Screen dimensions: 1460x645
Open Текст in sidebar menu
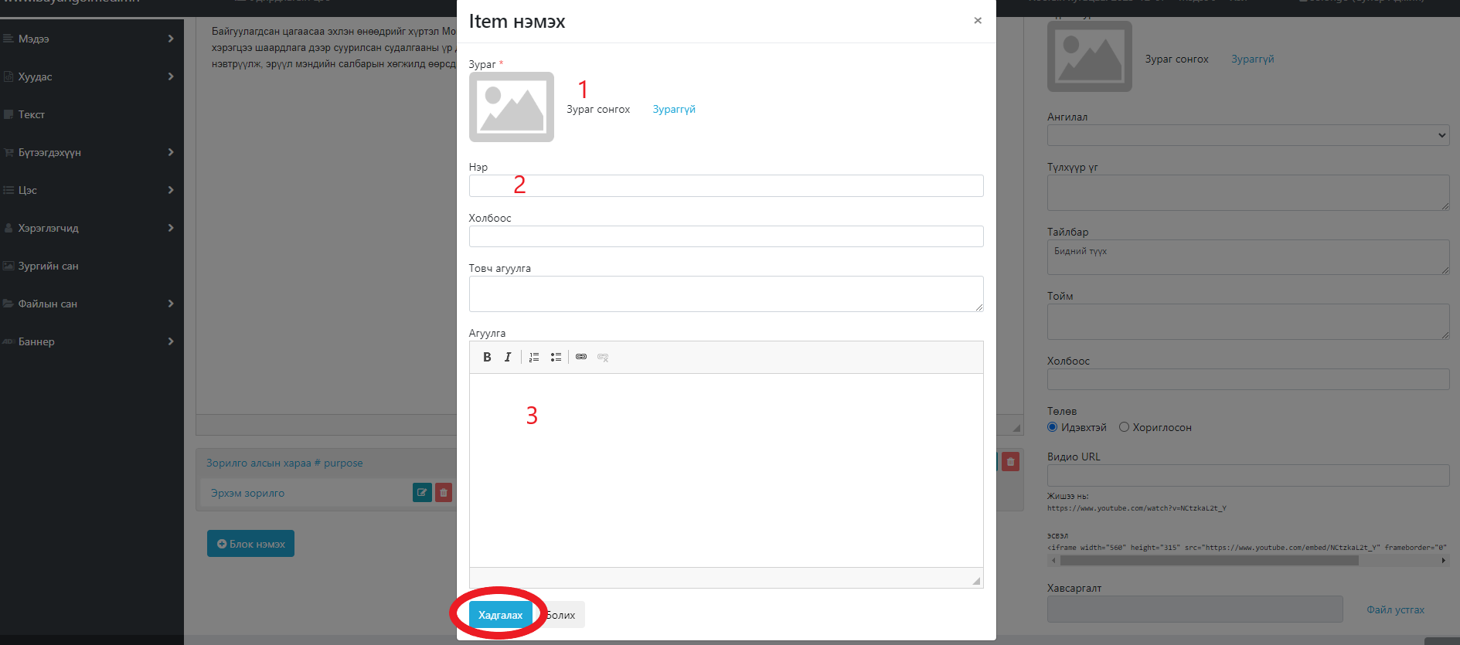(x=32, y=114)
